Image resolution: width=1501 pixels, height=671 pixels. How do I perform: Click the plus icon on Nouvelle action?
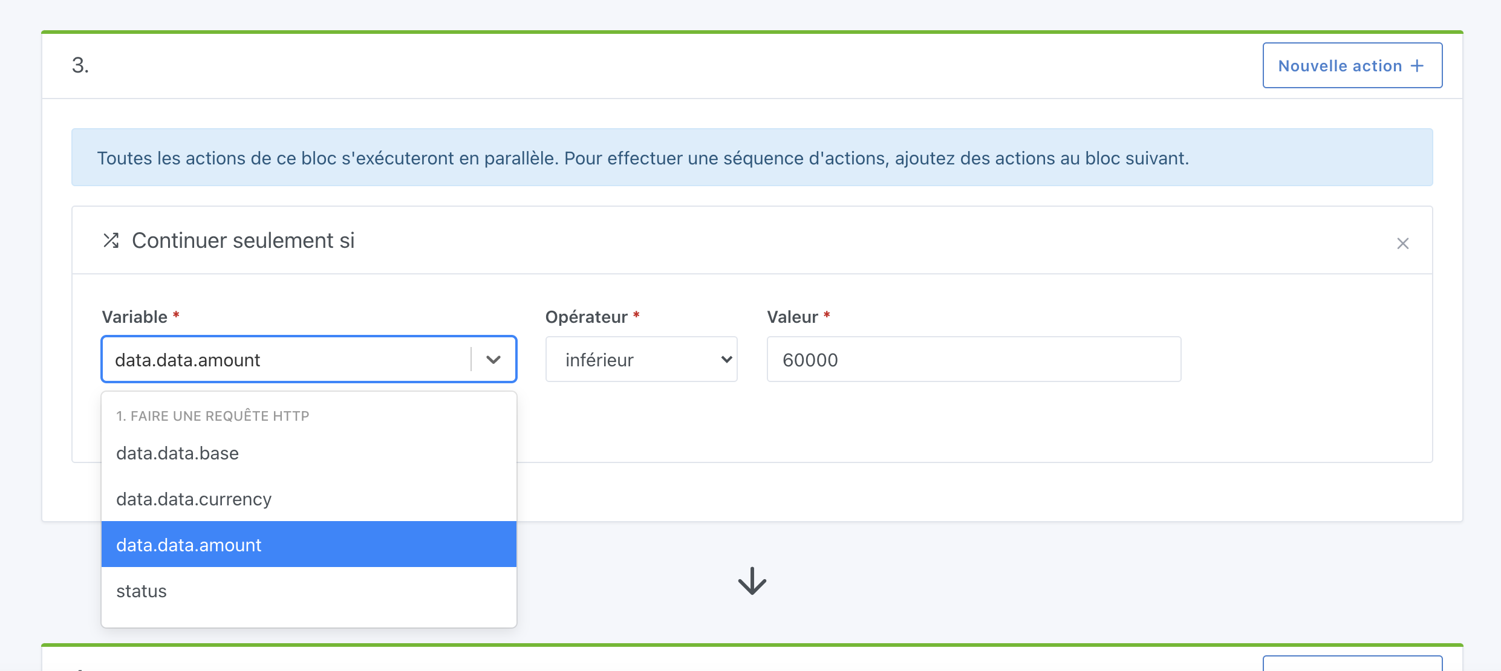tap(1417, 65)
